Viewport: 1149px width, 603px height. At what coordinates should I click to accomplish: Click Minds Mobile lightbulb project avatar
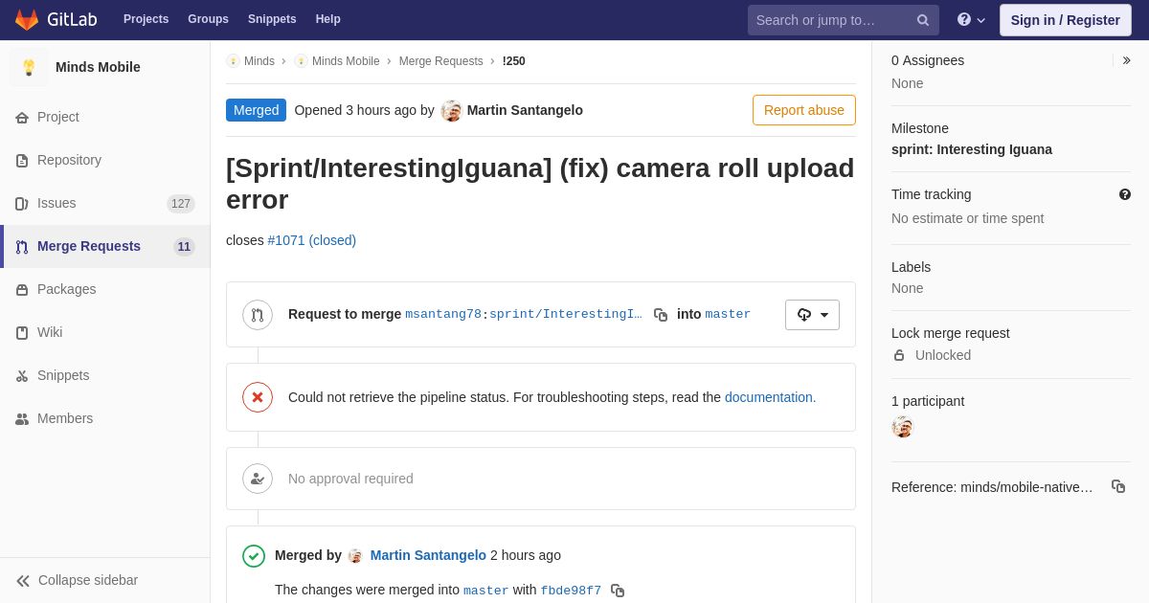(29, 67)
